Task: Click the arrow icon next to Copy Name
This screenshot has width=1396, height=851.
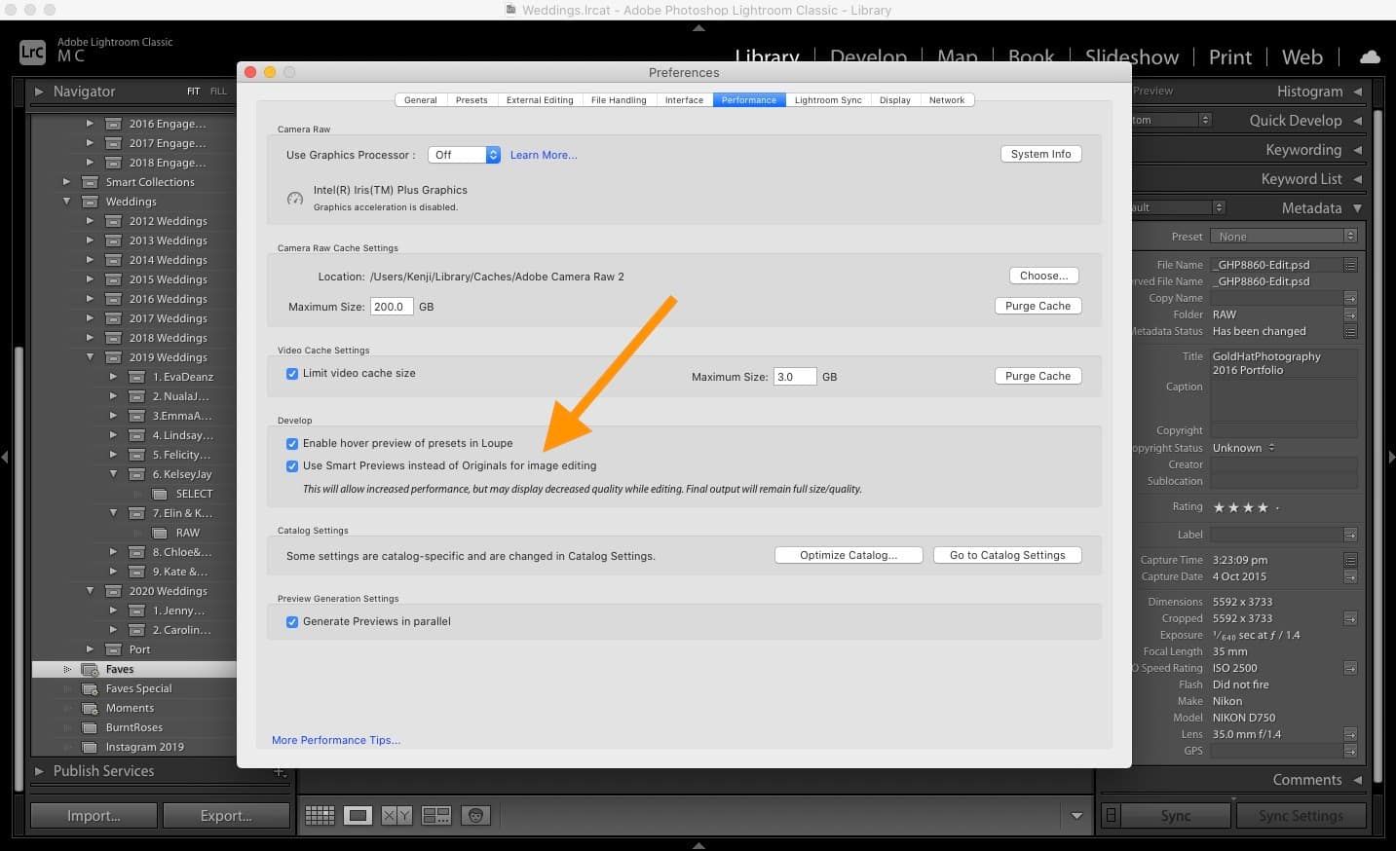Action: pos(1350,298)
